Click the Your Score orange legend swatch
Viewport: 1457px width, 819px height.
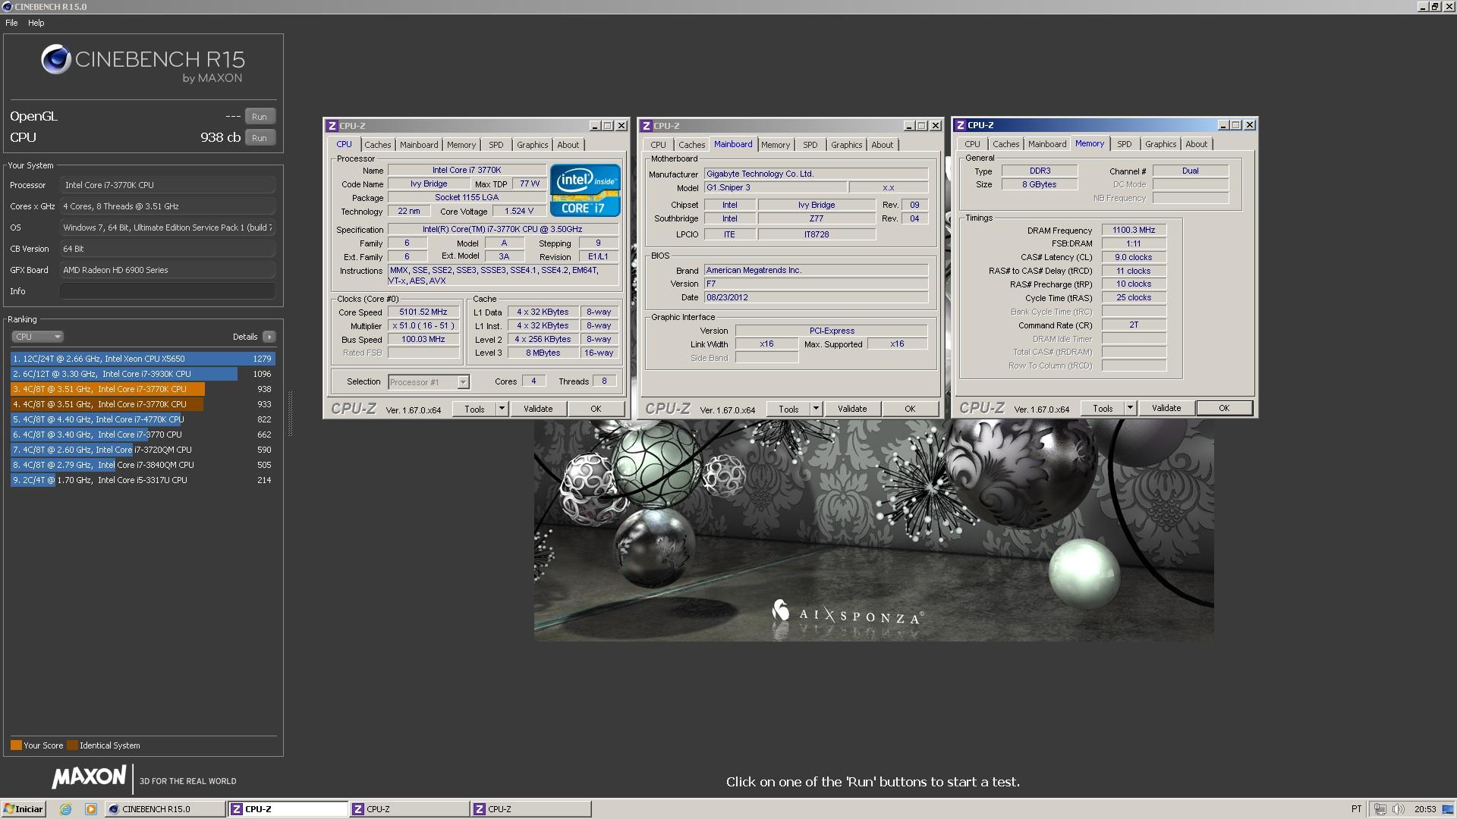point(16,745)
